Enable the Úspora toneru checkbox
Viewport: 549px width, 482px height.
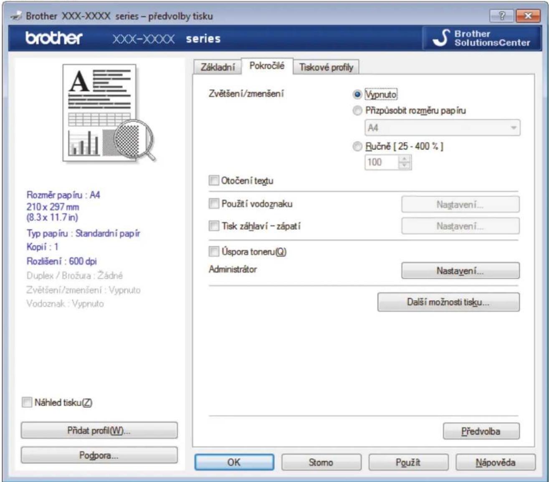(214, 252)
